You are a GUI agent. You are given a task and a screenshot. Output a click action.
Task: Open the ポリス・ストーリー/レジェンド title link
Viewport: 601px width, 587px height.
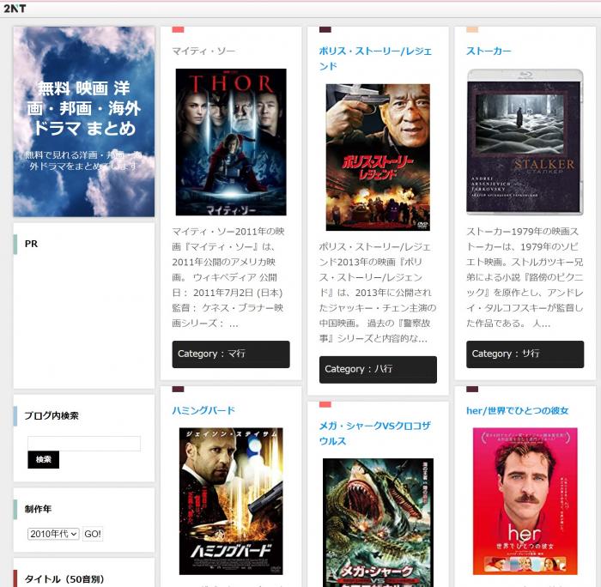click(x=375, y=58)
